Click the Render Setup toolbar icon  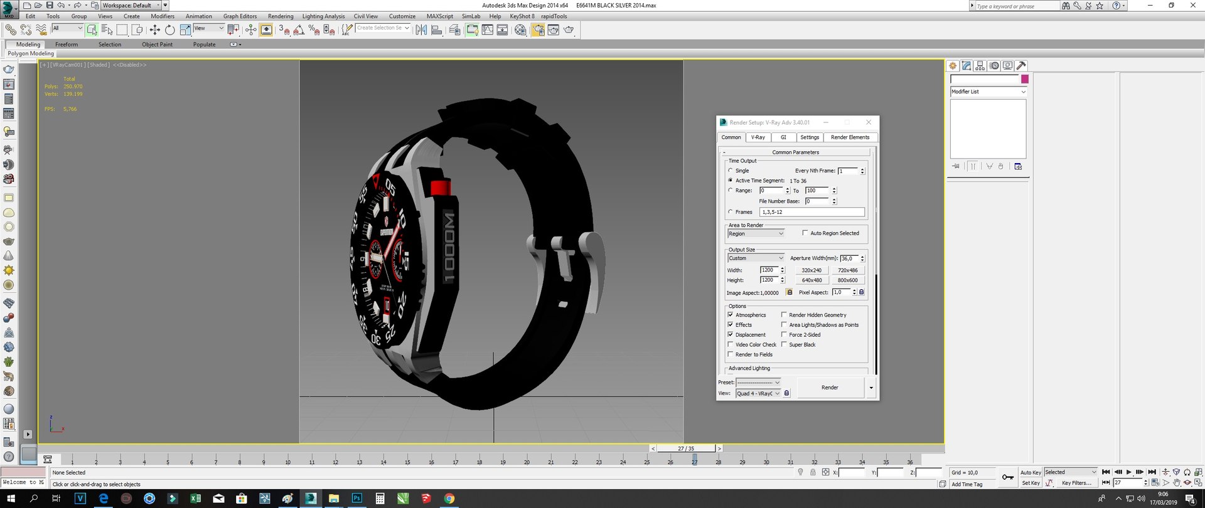[x=538, y=29]
